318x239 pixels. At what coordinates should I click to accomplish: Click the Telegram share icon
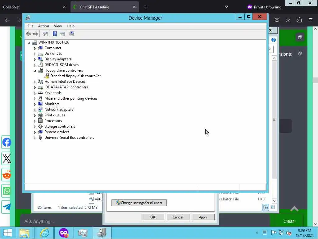tap(7, 207)
